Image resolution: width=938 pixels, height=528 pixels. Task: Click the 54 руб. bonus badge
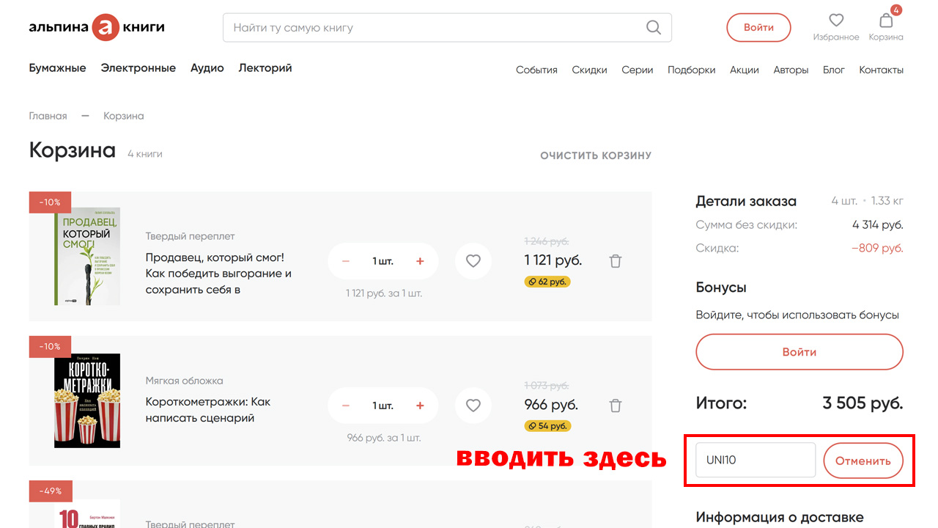pyautogui.click(x=547, y=426)
